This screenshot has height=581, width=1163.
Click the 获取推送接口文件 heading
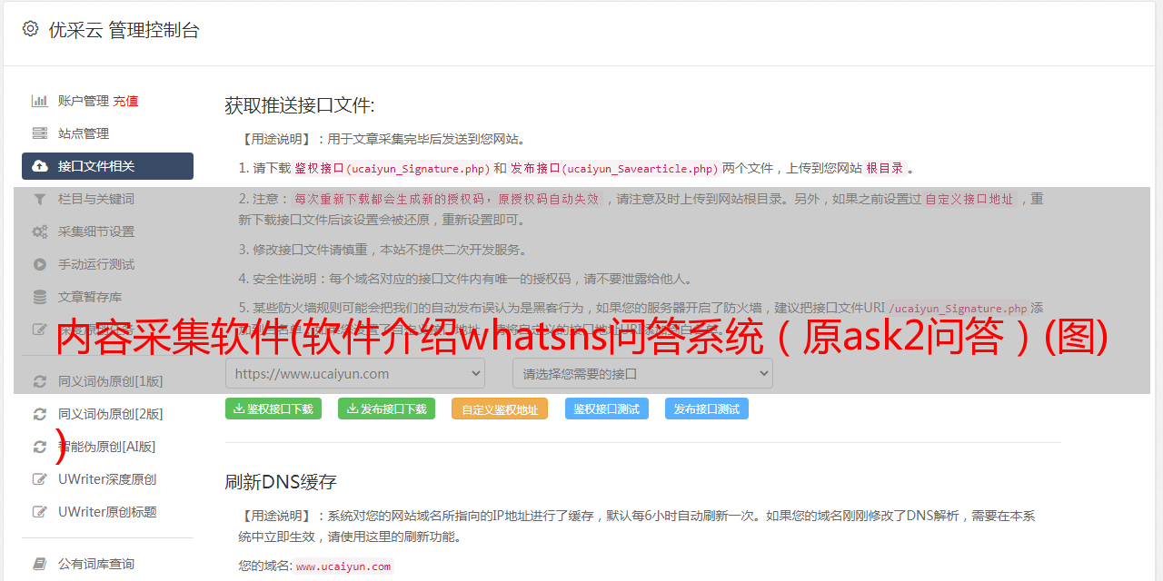coord(300,105)
